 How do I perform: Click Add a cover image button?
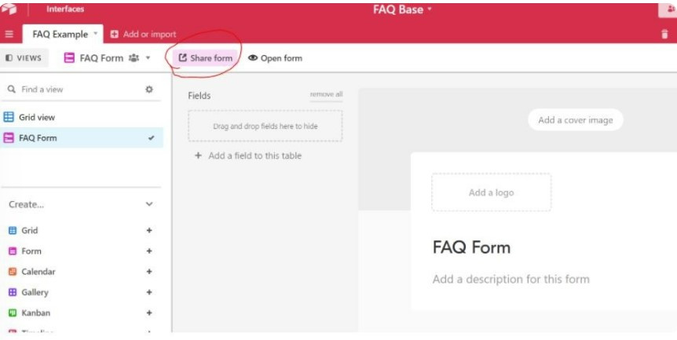(x=575, y=120)
